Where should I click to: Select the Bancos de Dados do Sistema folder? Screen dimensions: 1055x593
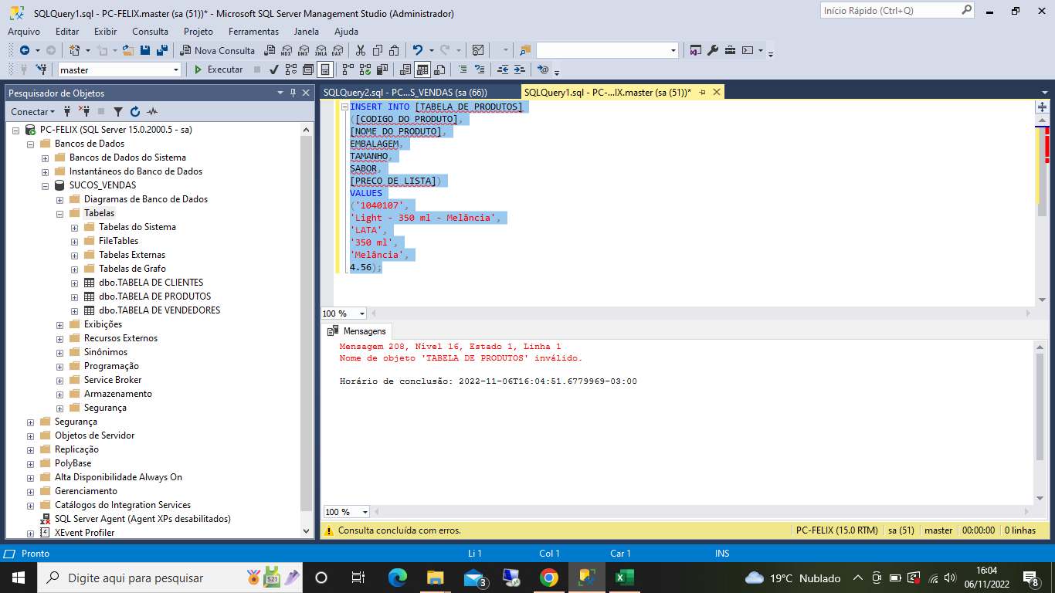point(127,158)
